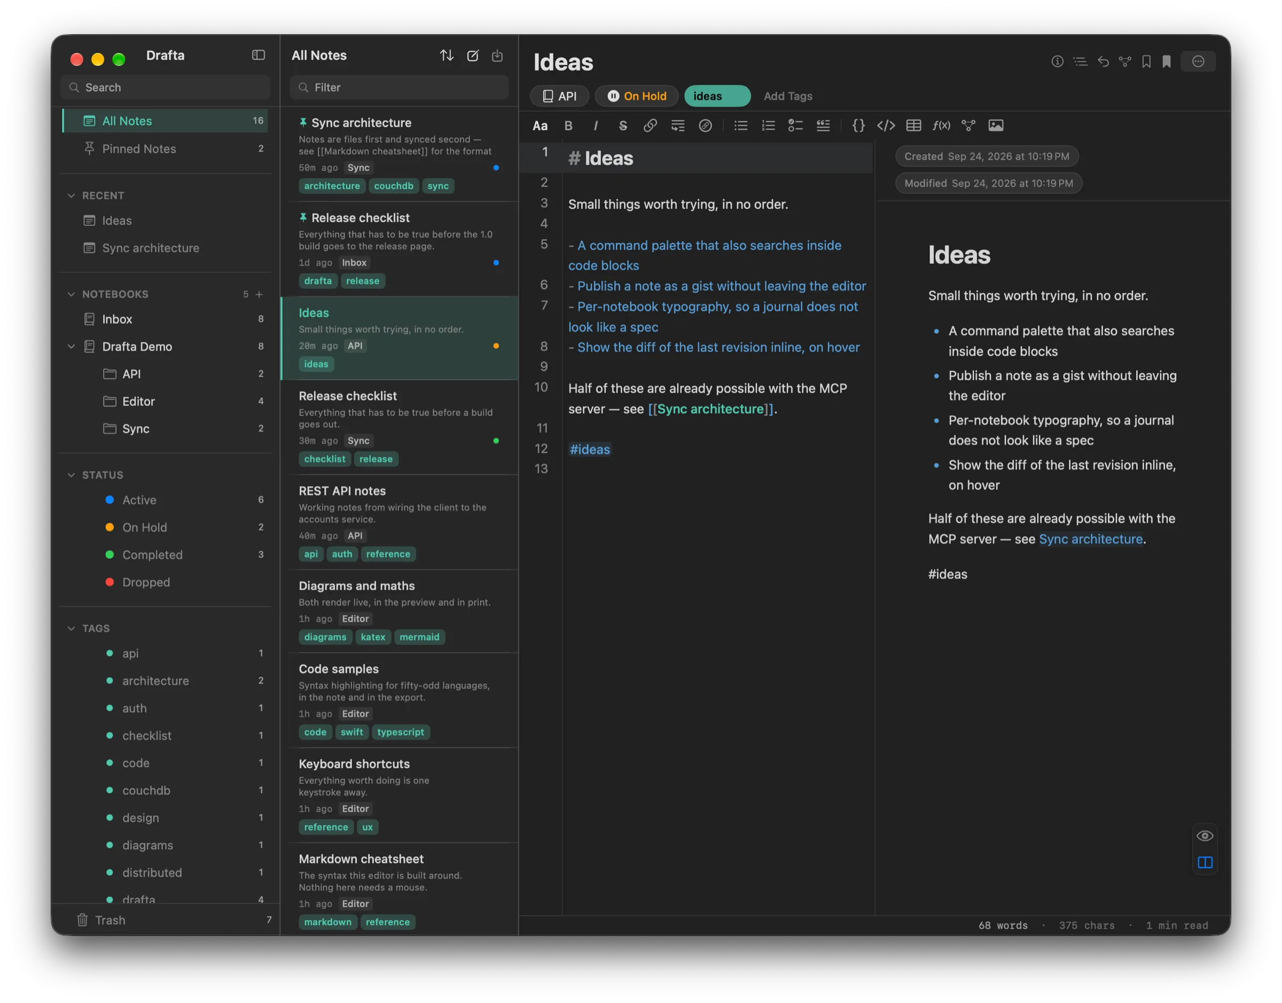Viewport: 1282px width, 1003px height.
Task: Insert inline code braces
Action: click(858, 126)
